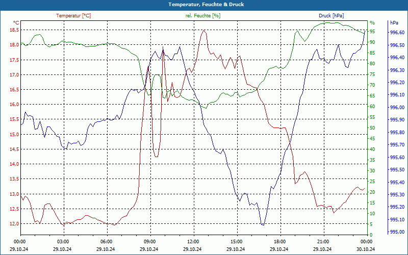Click green humidity axis value "50"
408x255 pixels.
(372, 128)
